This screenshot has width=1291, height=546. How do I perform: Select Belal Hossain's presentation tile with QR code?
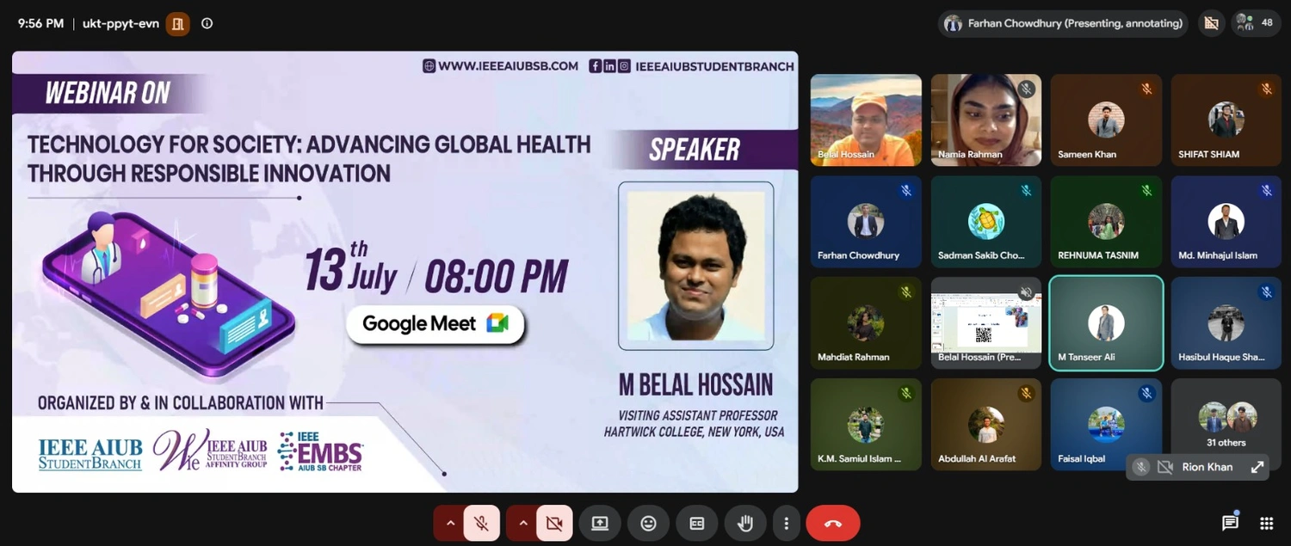pyautogui.click(x=986, y=323)
